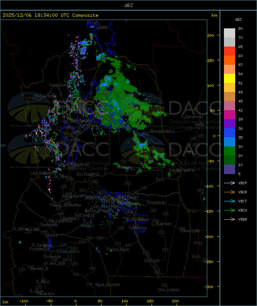Click the km unit label at top right

(214, 15)
